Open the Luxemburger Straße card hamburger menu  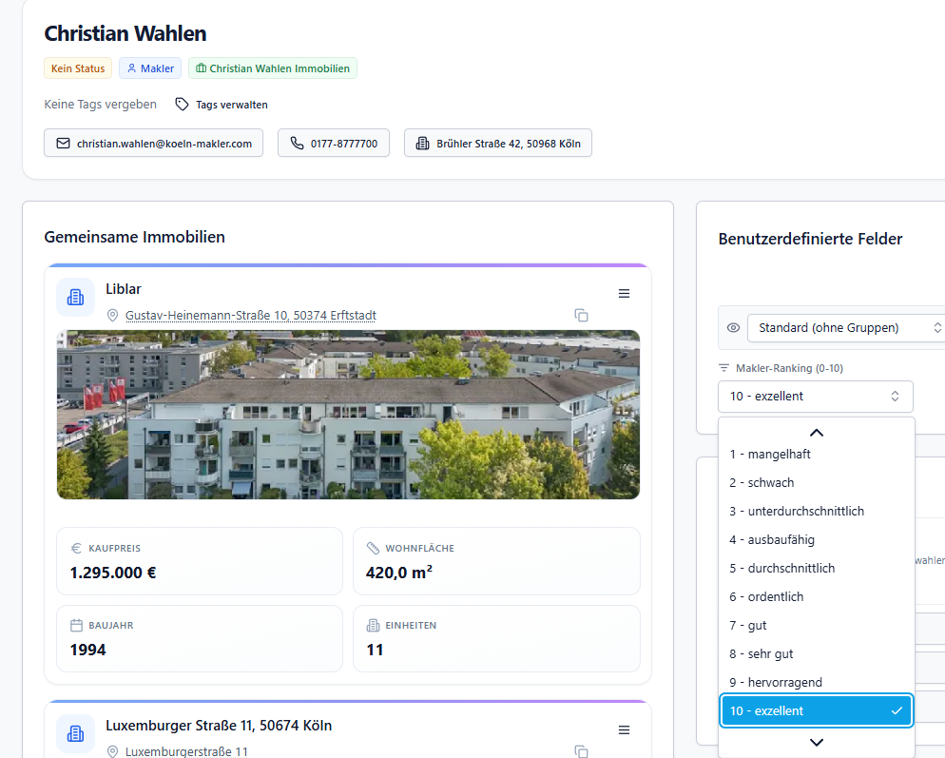coord(624,730)
